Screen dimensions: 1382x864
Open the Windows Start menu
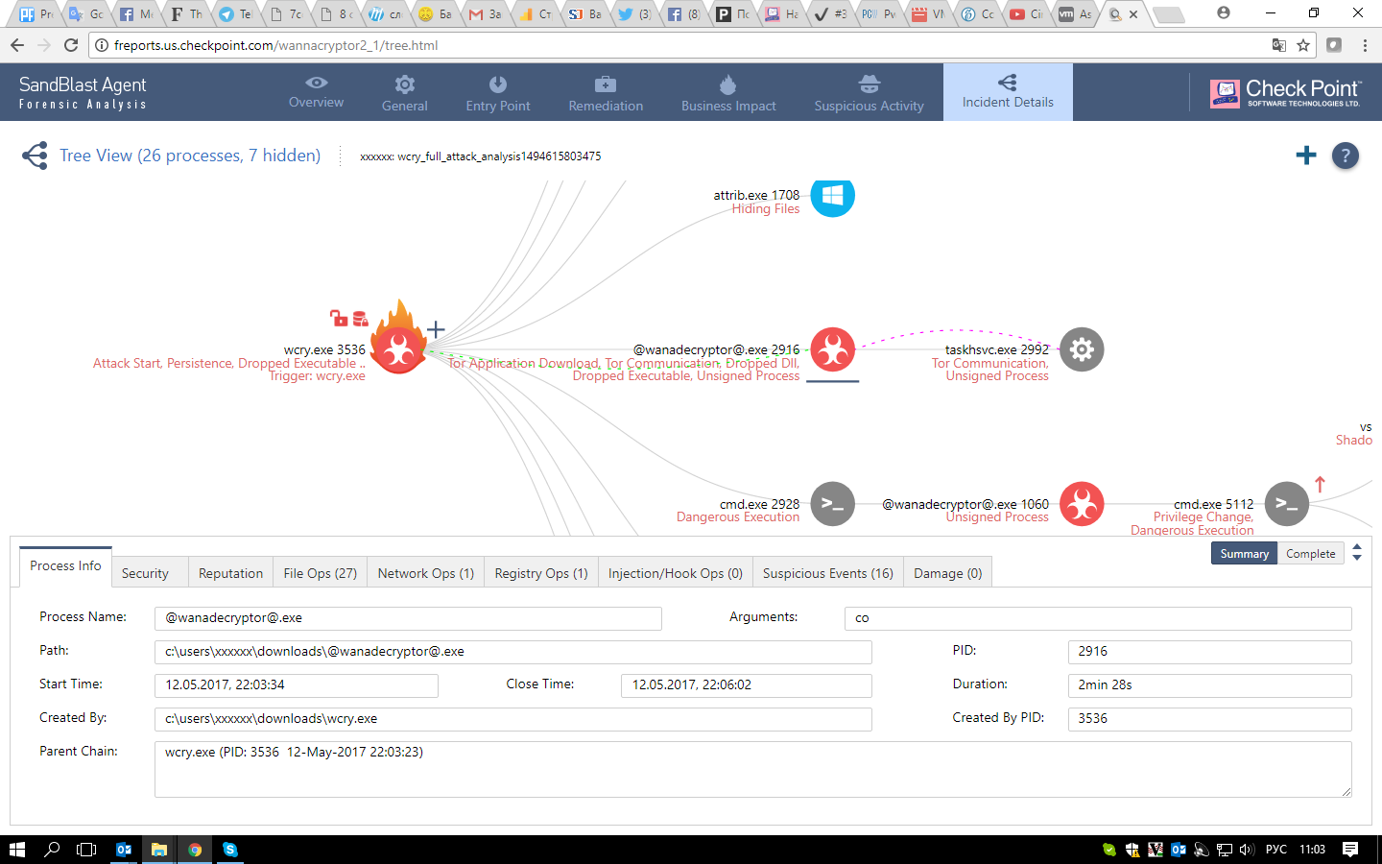(x=17, y=850)
